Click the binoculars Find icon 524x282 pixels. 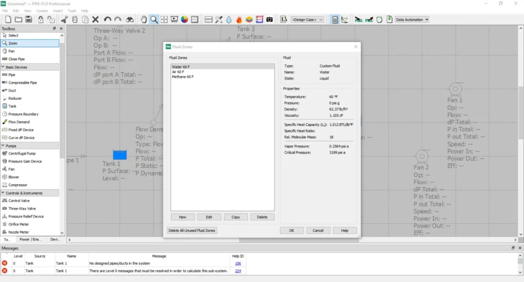(x=130, y=19)
